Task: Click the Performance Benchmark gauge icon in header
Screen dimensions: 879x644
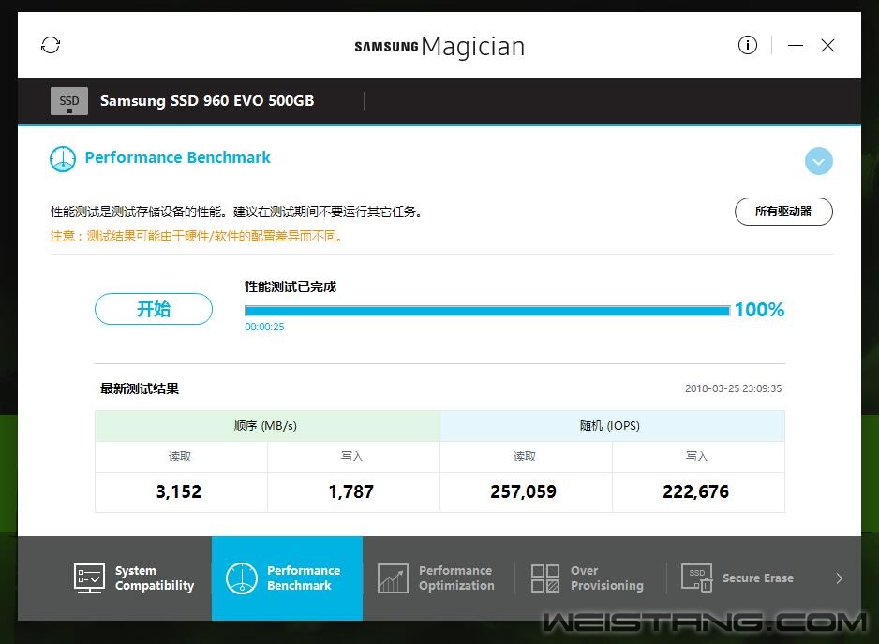Action: click(63, 159)
